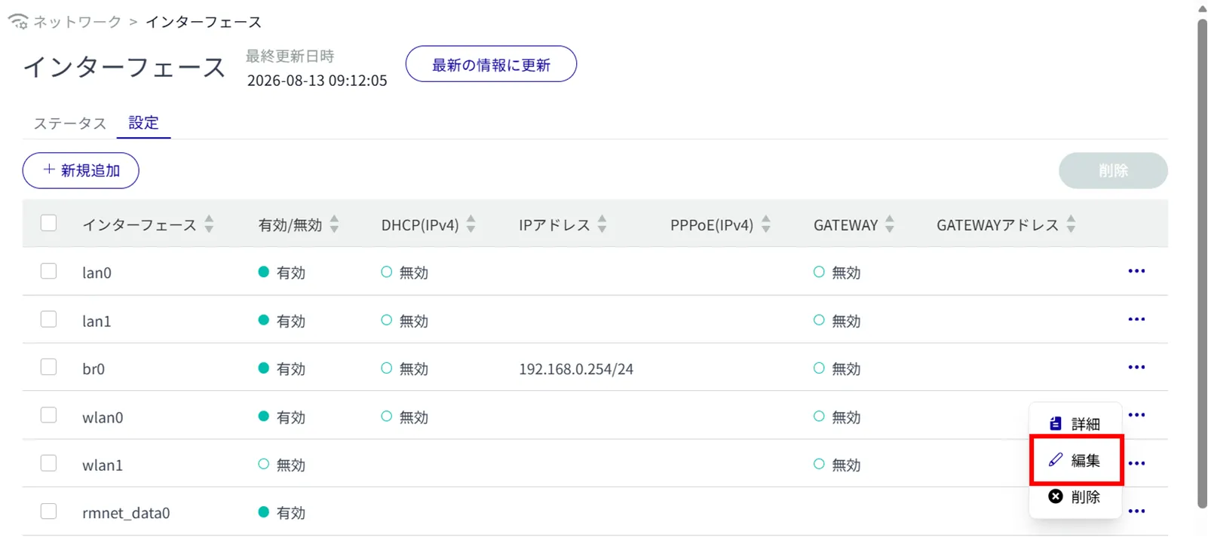
Task: Click the lan0 interface name
Action: [97, 273]
